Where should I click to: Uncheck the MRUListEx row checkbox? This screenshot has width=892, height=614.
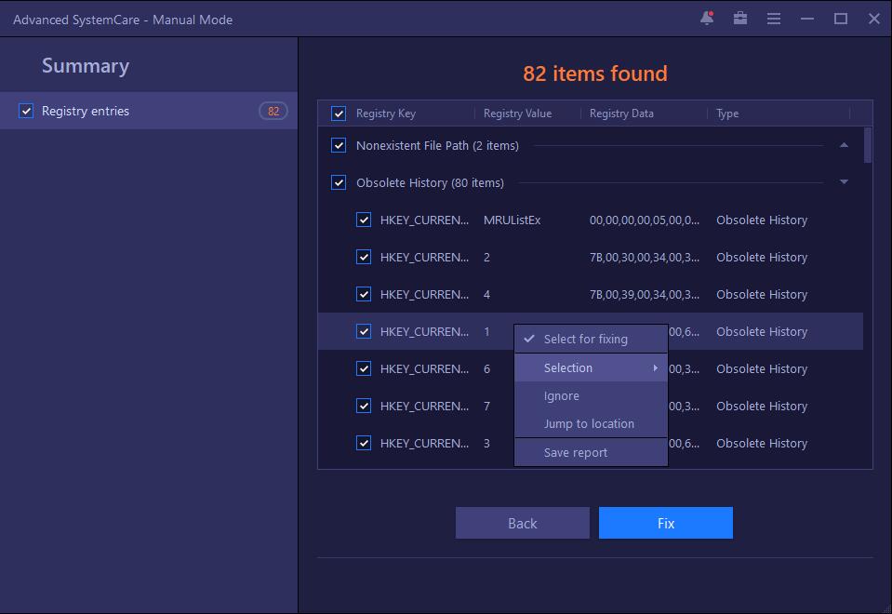(x=364, y=220)
